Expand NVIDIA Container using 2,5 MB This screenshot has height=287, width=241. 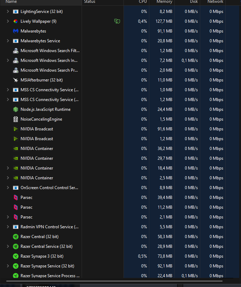click(x=8, y=178)
